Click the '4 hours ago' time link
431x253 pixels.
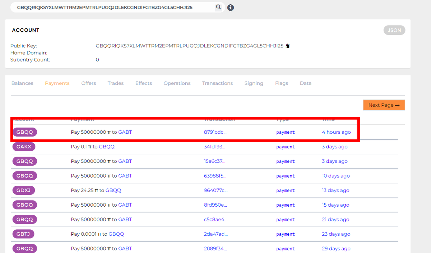[x=336, y=132]
